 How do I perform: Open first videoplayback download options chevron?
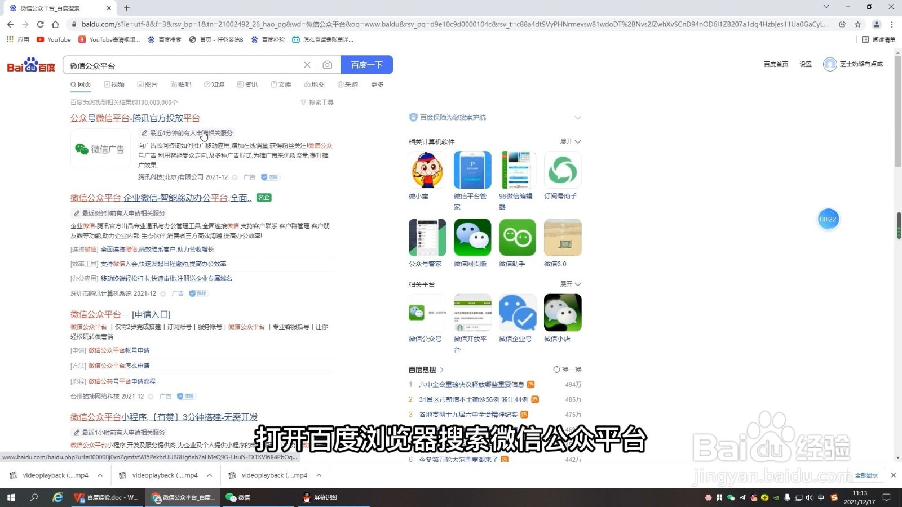(100, 475)
